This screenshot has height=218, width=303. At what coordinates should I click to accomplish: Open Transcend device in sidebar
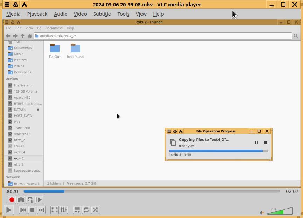pos(22,128)
